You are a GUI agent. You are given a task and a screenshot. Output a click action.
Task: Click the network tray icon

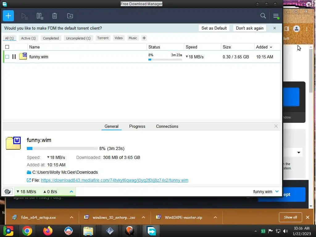point(278,231)
